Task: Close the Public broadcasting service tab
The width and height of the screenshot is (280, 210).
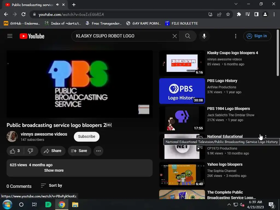Action: pos(63,5)
